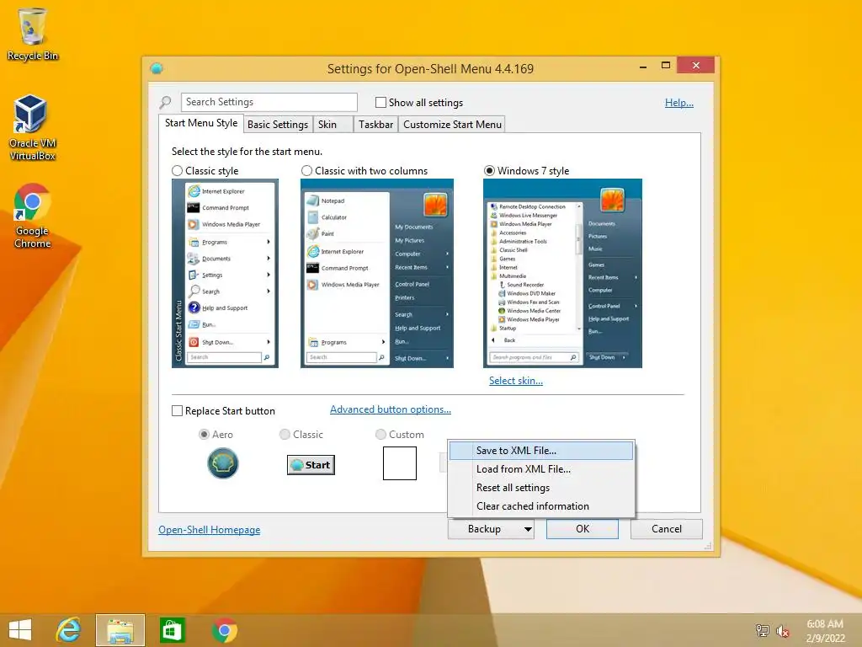Viewport: 862px width, 647px height.
Task: Check the Replace Start button checkbox
Action: coord(177,411)
